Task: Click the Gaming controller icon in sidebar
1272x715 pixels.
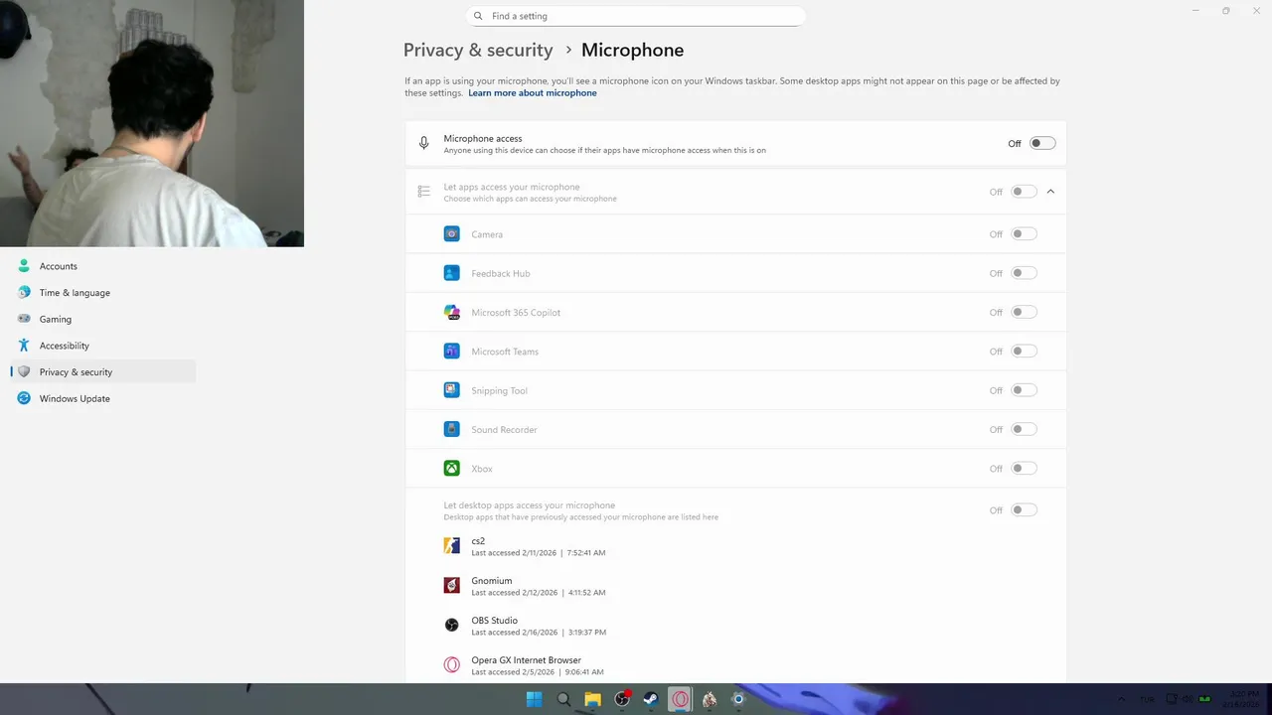Action: pos(24,319)
